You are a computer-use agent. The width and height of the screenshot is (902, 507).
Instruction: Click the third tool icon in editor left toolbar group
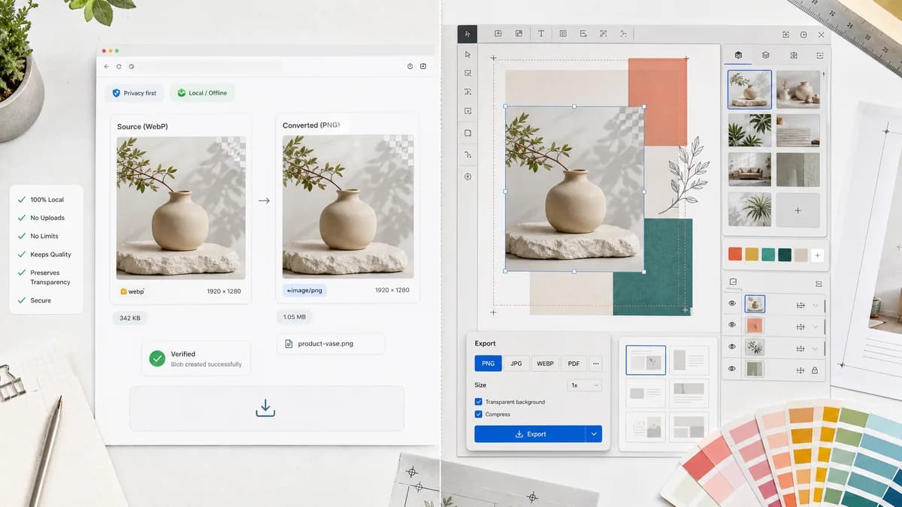click(468, 92)
